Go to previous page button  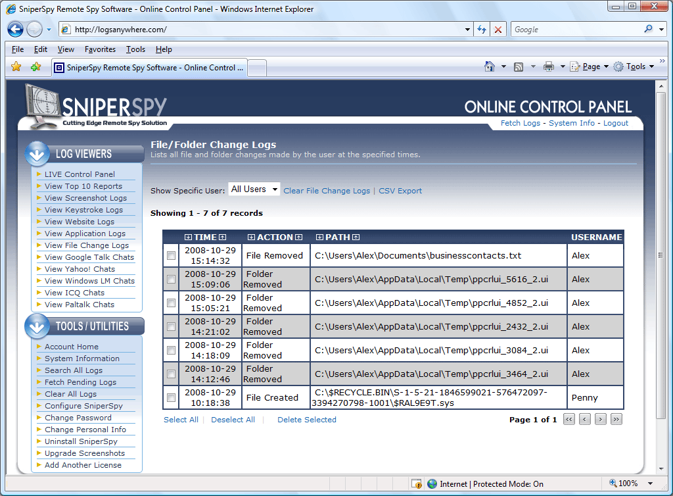click(584, 419)
